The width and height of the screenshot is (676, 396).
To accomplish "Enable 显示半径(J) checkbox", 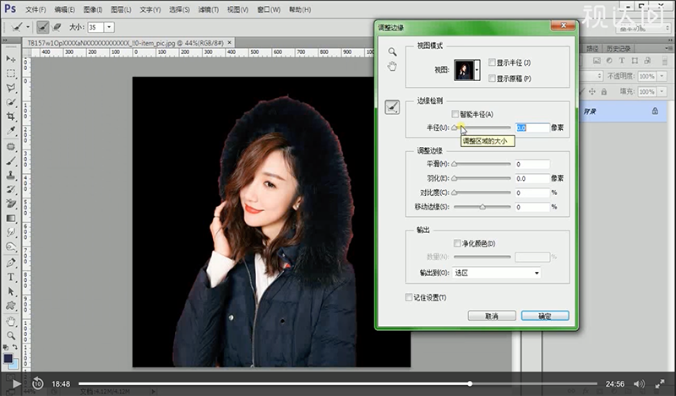I will (x=492, y=62).
